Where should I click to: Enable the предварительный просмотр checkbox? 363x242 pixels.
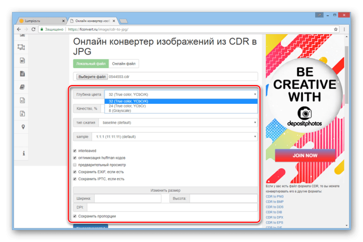pos(75,165)
